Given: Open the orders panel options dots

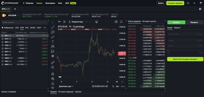Looking at the screenshot, I should tap(165, 91).
